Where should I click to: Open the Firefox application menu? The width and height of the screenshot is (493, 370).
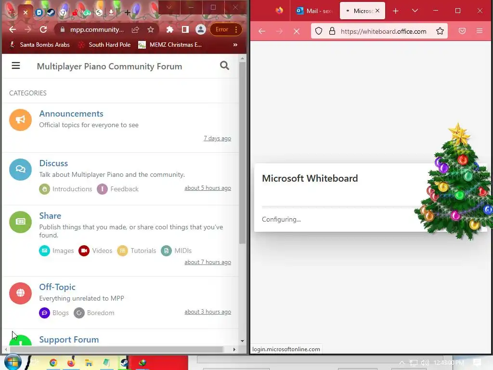tap(480, 31)
